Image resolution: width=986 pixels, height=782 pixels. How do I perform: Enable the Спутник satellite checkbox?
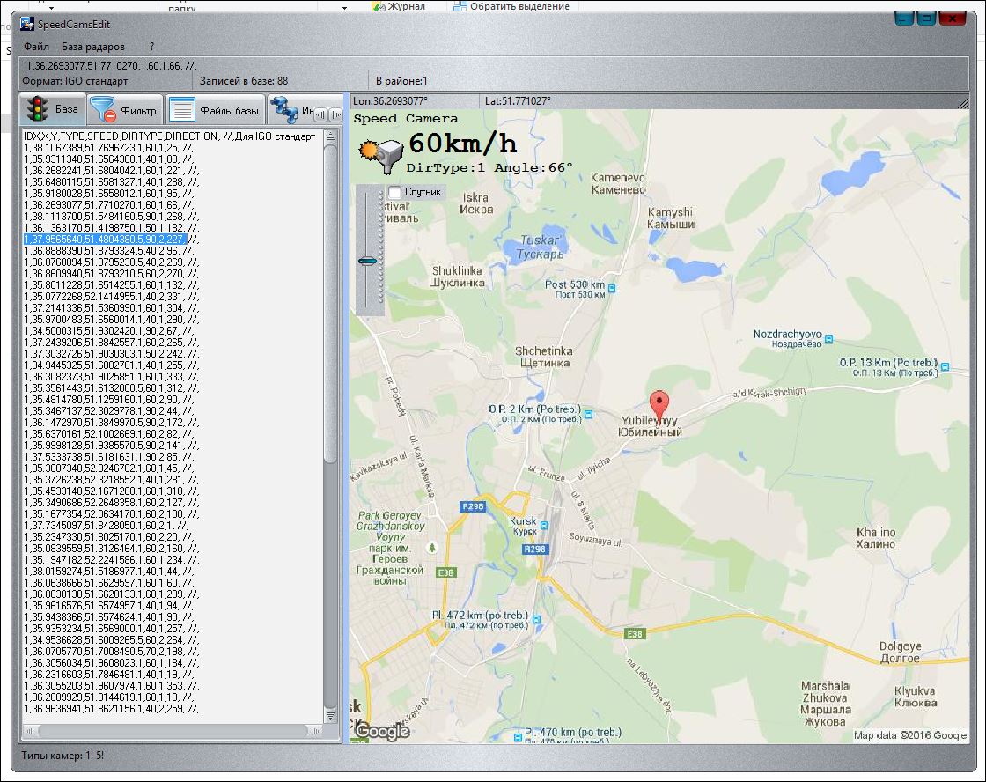pyautogui.click(x=395, y=192)
